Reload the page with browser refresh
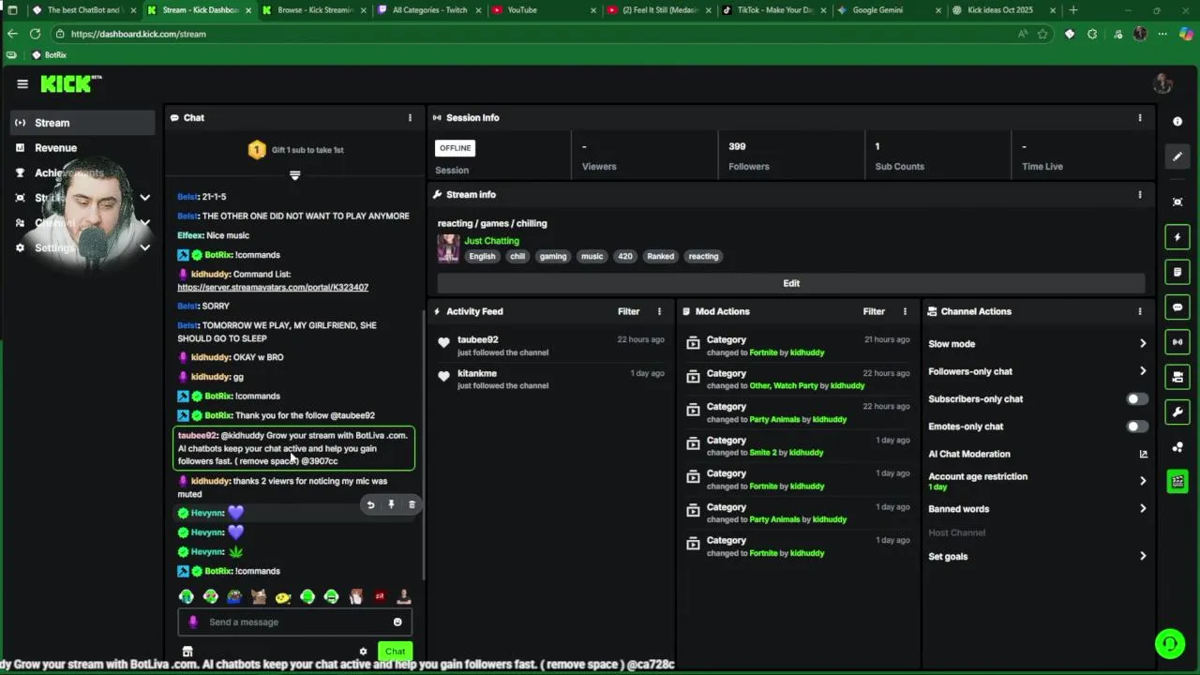1200x675 pixels. coord(35,34)
